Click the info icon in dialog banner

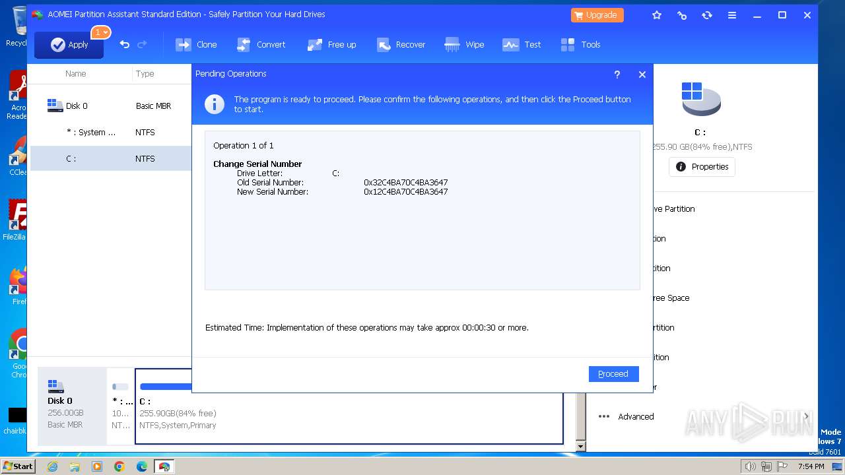[214, 104]
